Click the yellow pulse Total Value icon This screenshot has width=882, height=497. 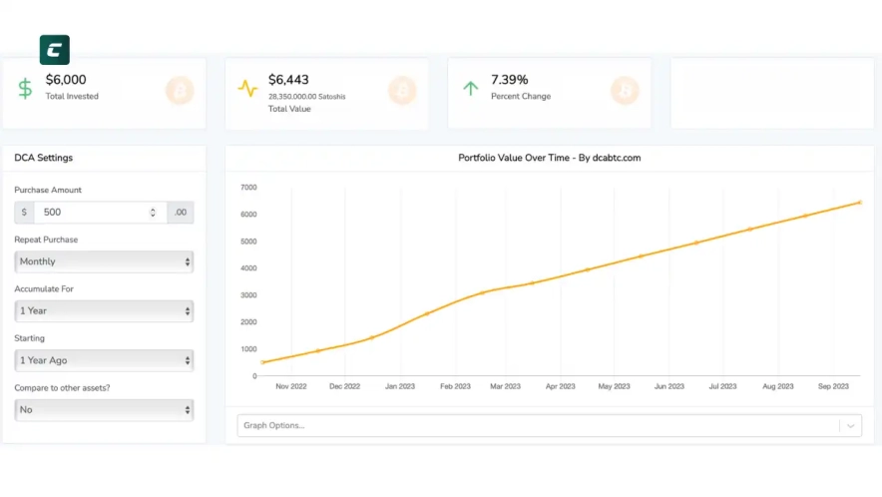[x=247, y=88]
